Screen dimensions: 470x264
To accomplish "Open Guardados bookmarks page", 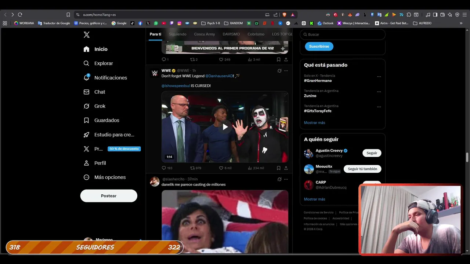I will click(101, 120).
